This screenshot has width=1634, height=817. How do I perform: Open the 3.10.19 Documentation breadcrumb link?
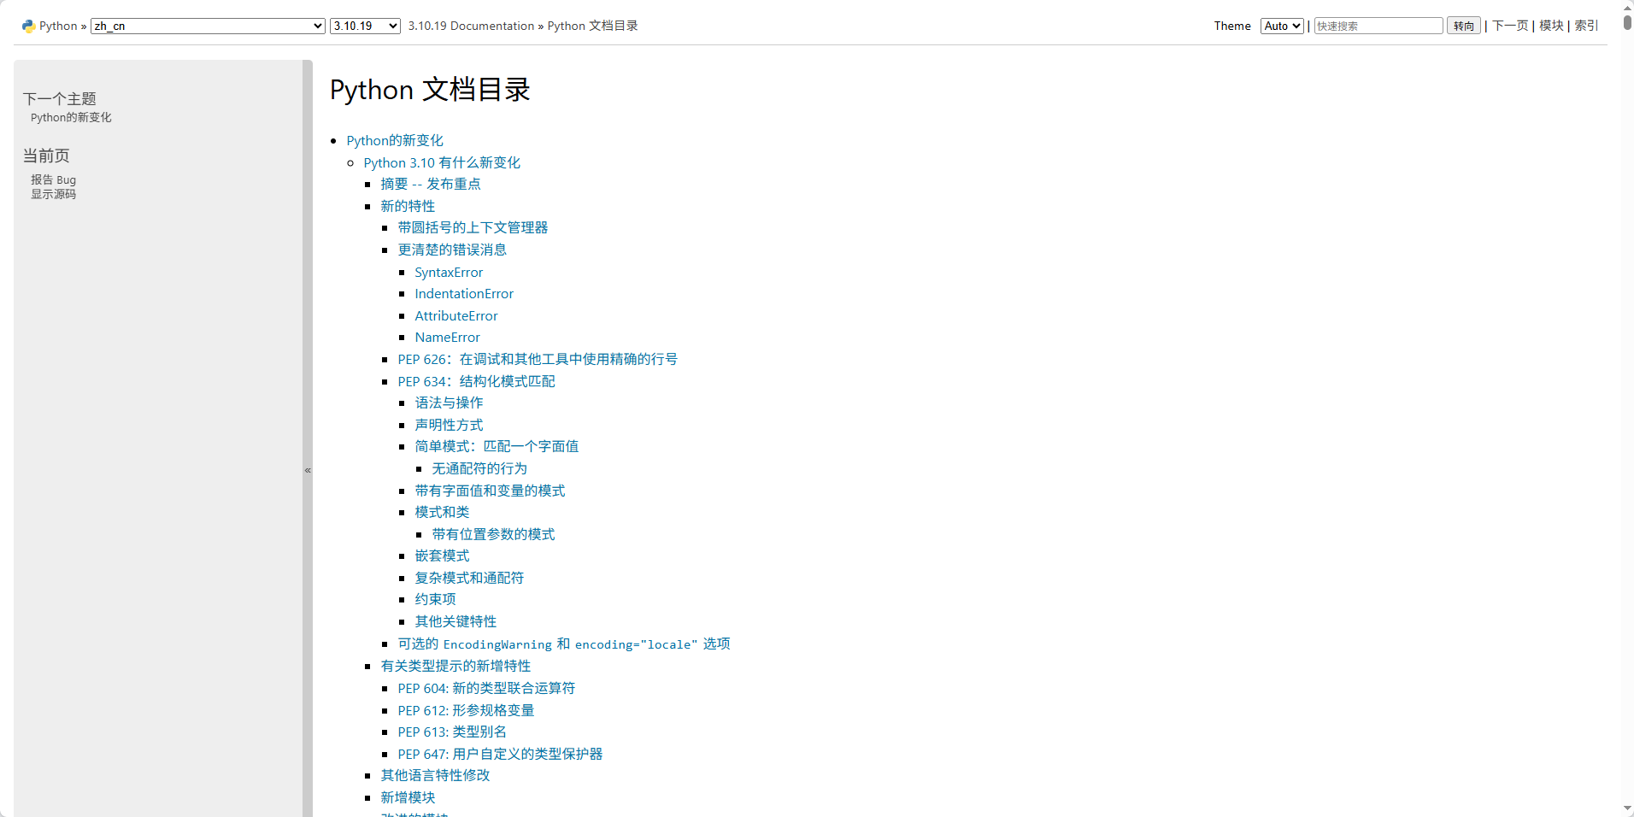pos(472,26)
